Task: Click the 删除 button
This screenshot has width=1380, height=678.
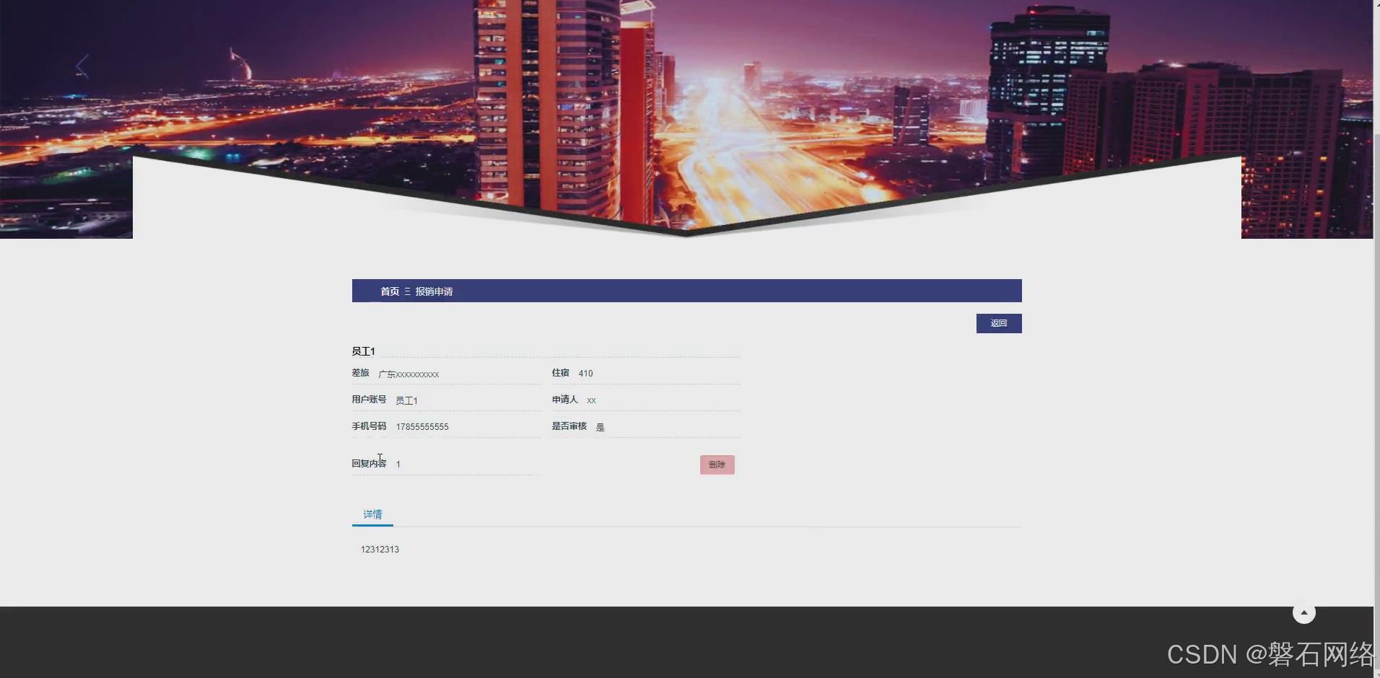Action: 717,465
